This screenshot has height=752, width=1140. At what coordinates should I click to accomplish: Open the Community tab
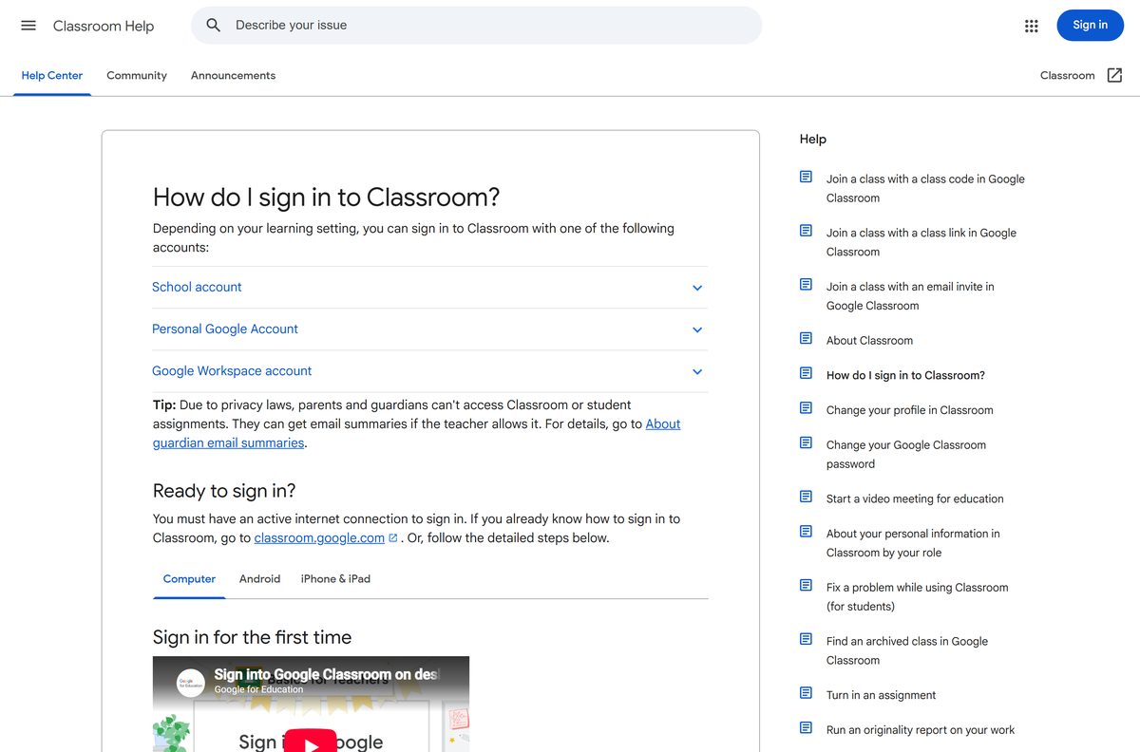(x=137, y=75)
